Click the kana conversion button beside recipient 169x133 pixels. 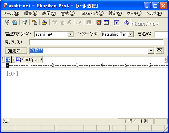click(160, 51)
